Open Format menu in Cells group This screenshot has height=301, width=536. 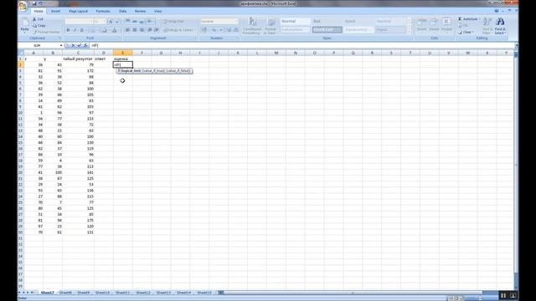(x=446, y=26)
